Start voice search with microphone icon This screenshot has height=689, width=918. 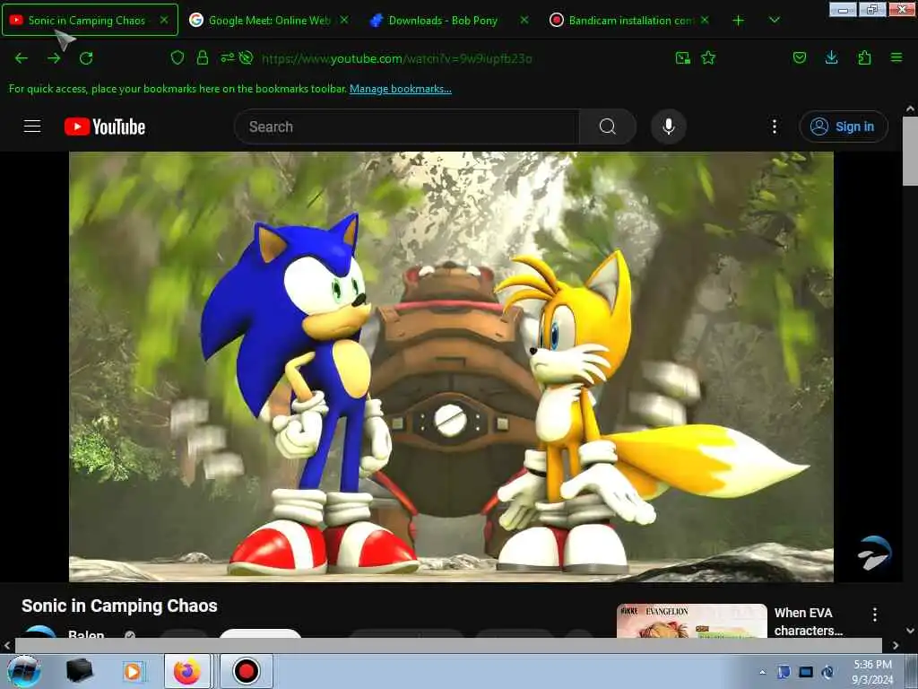click(669, 126)
